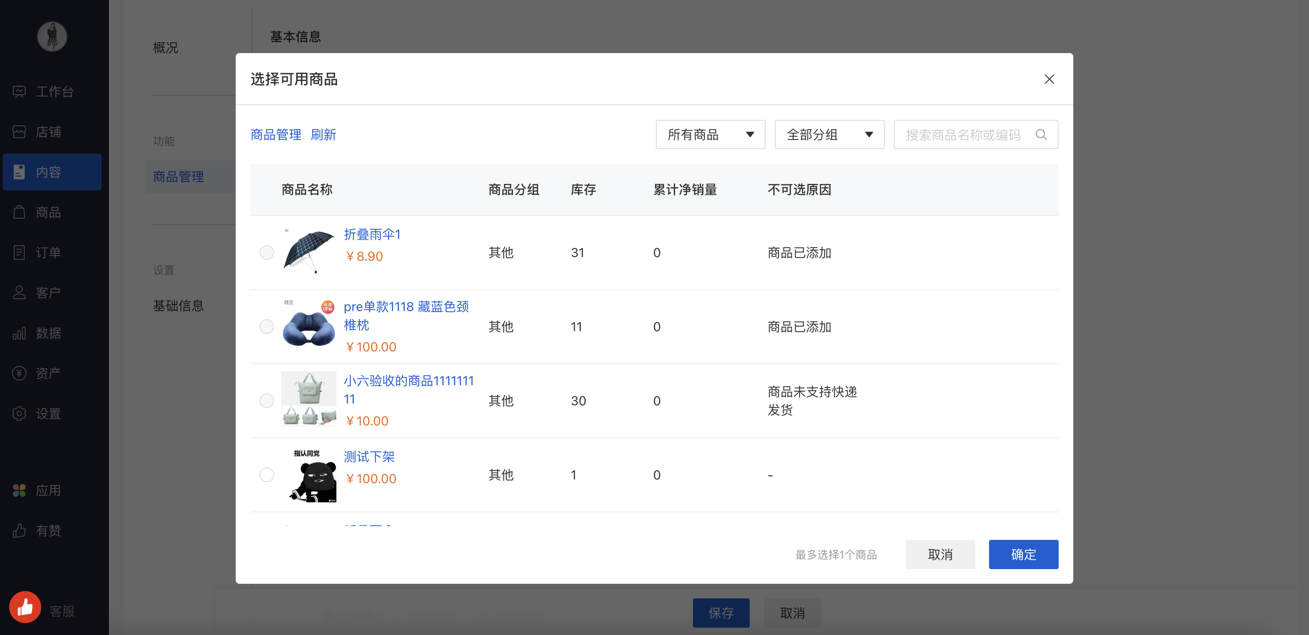This screenshot has height=635, width=1309.
Task: Select the radio button for 测试下架
Action: point(266,475)
